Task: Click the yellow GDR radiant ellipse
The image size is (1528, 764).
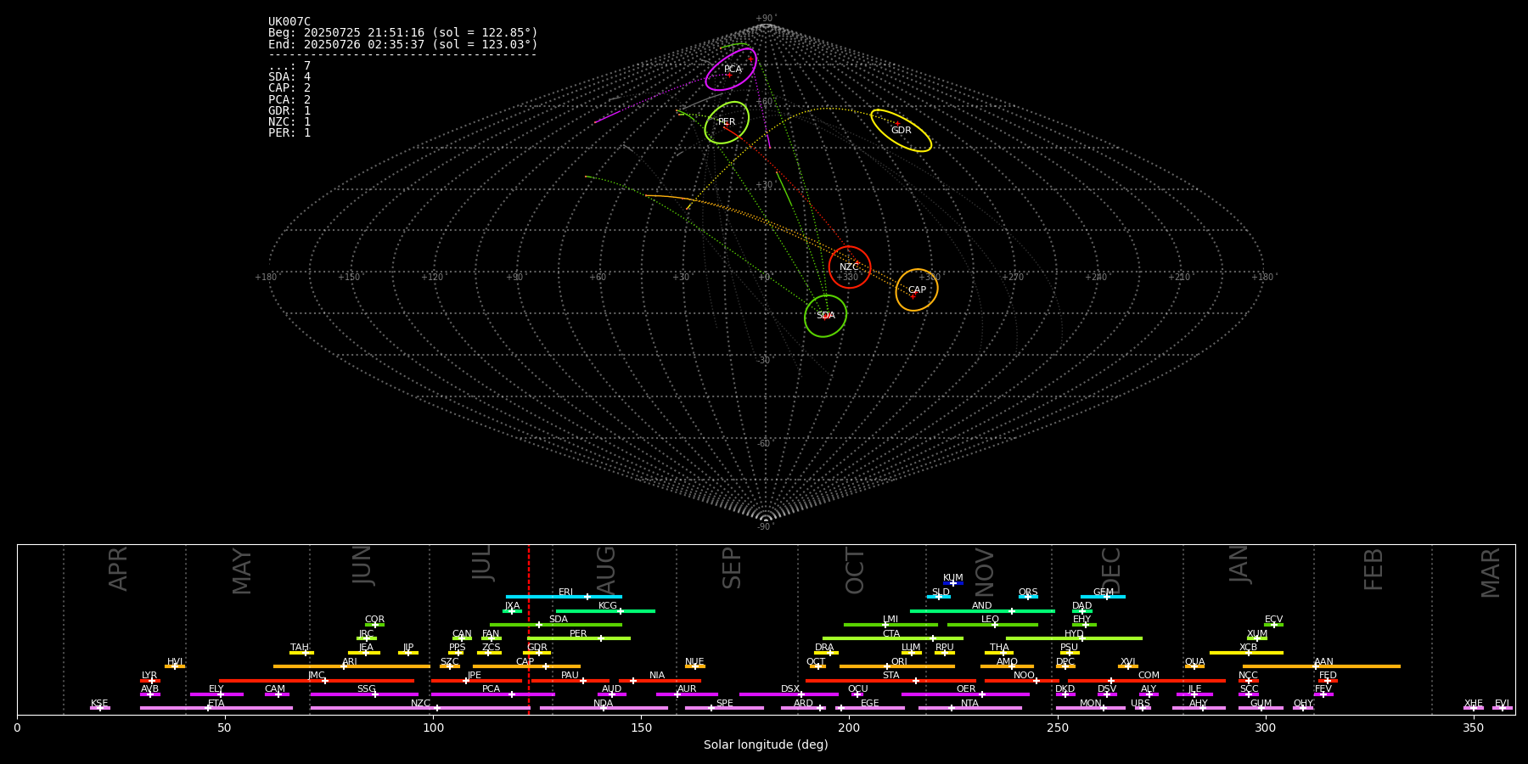Action: [x=901, y=130]
